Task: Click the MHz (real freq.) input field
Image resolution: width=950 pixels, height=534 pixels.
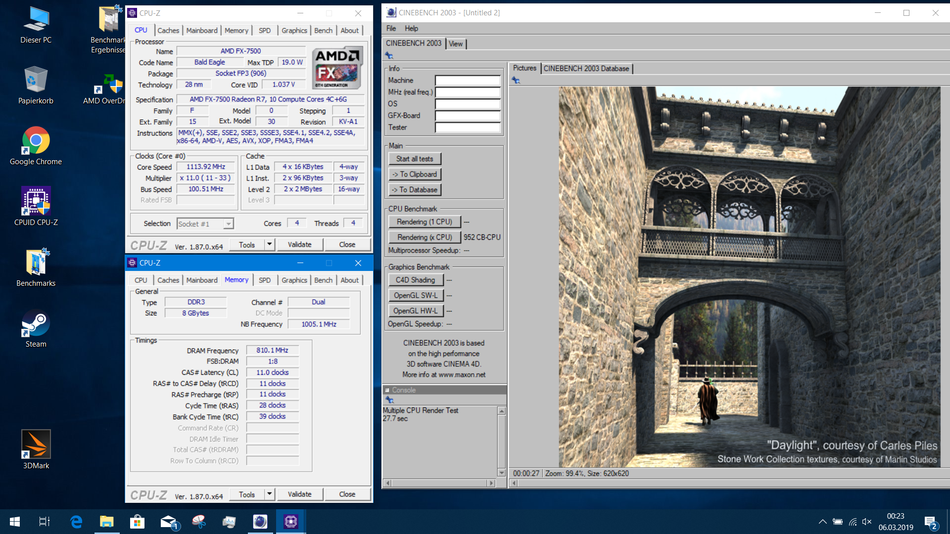Action: coord(468,92)
